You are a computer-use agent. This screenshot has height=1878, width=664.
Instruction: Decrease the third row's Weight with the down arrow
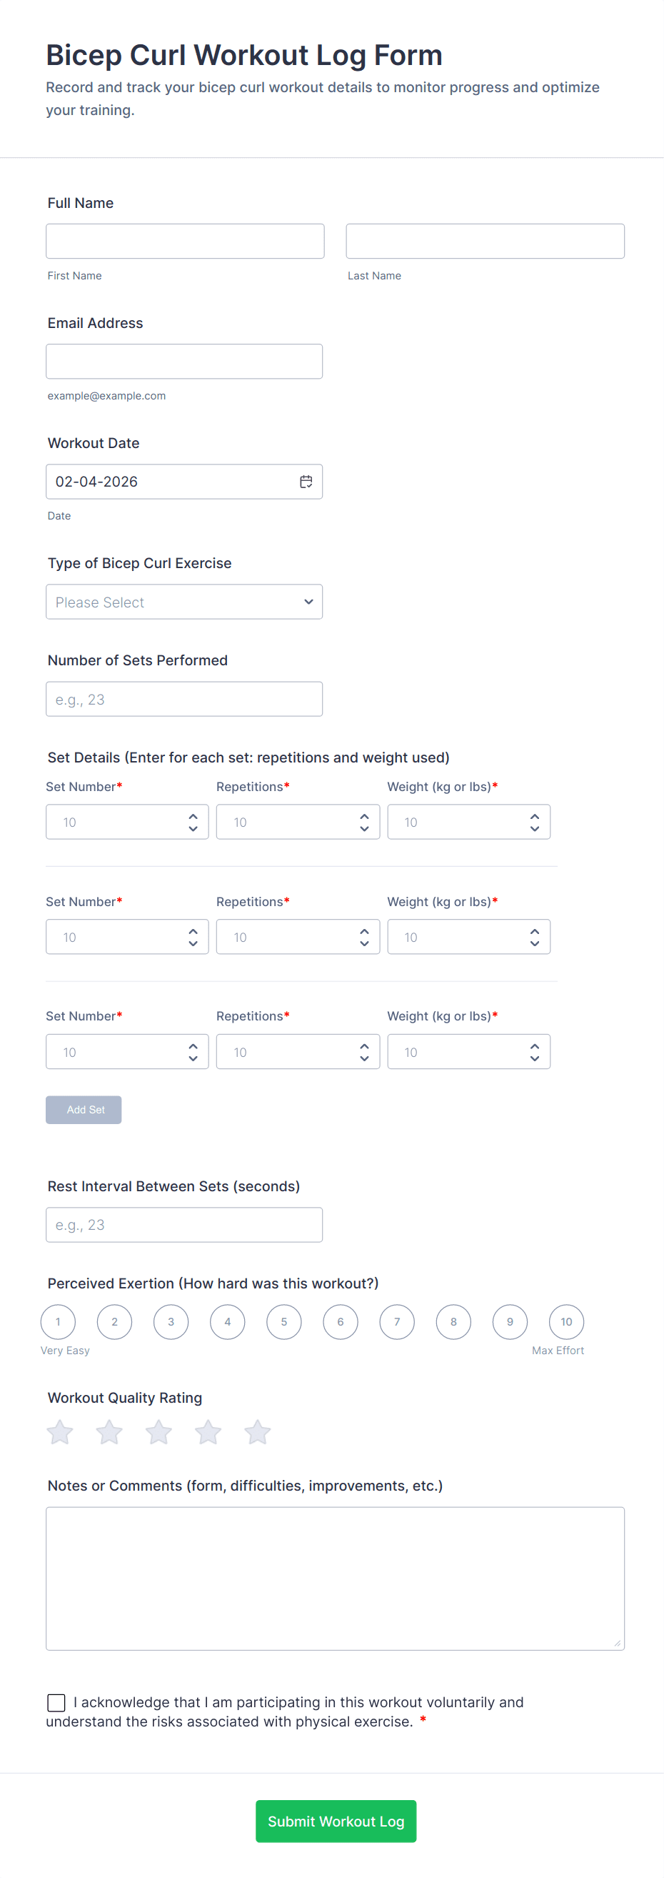534,1058
